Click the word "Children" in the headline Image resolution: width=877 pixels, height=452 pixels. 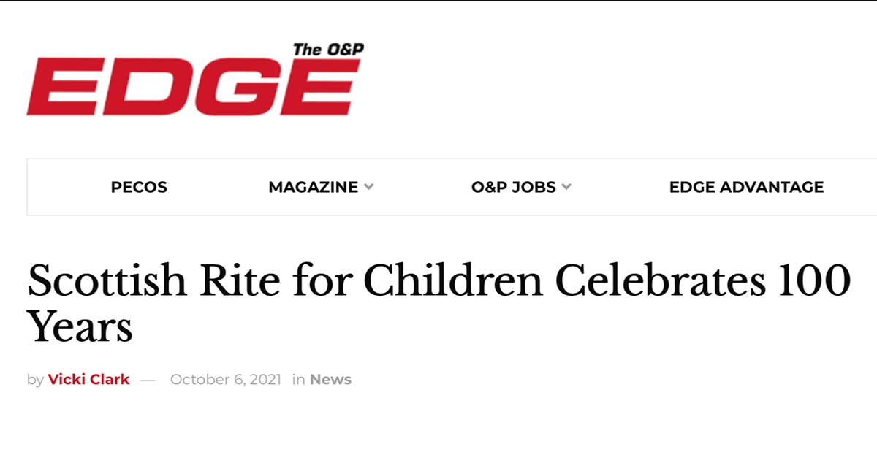click(453, 282)
